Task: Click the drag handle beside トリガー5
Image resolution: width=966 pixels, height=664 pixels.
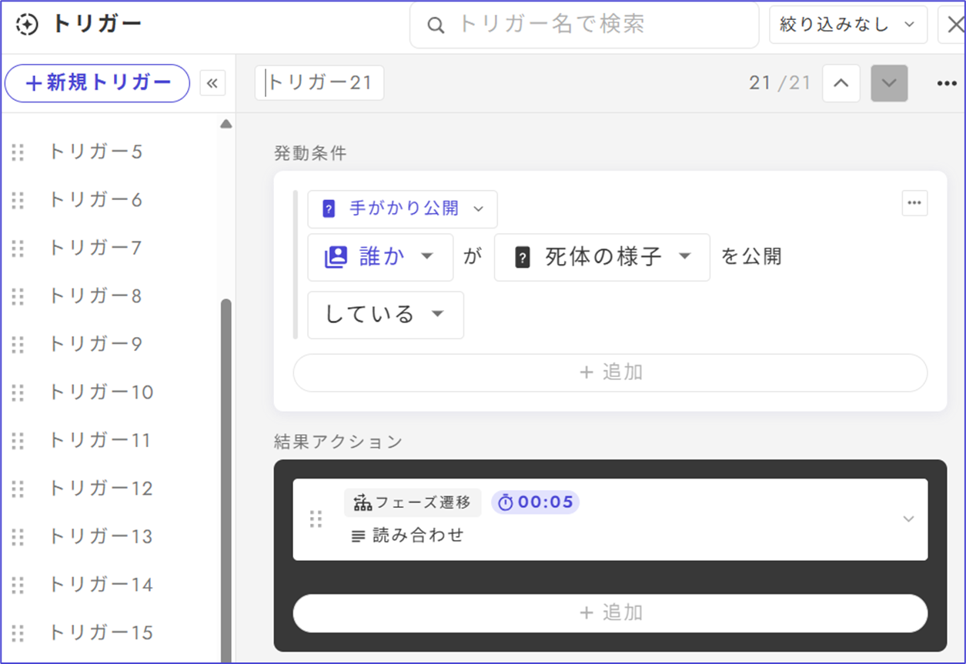Action: click(18, 152)
